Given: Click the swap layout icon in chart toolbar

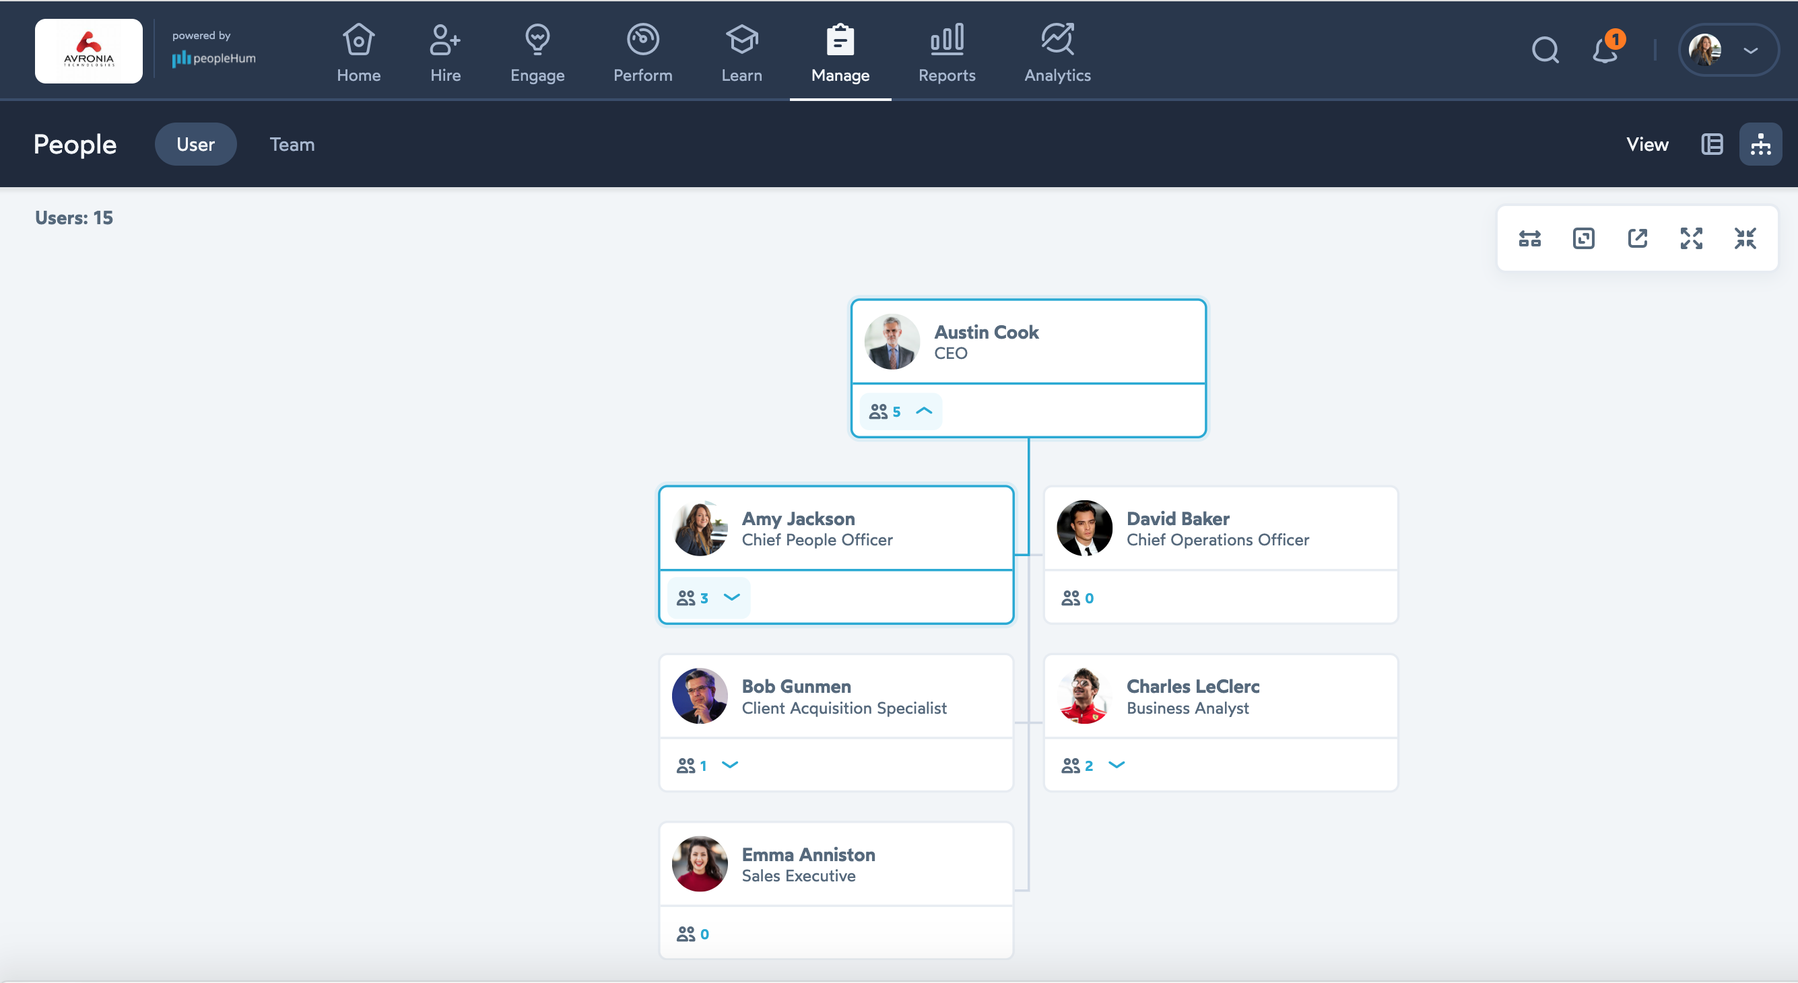Looking at the screenshot, I should pyautogui.click(x=1529, y=238).
